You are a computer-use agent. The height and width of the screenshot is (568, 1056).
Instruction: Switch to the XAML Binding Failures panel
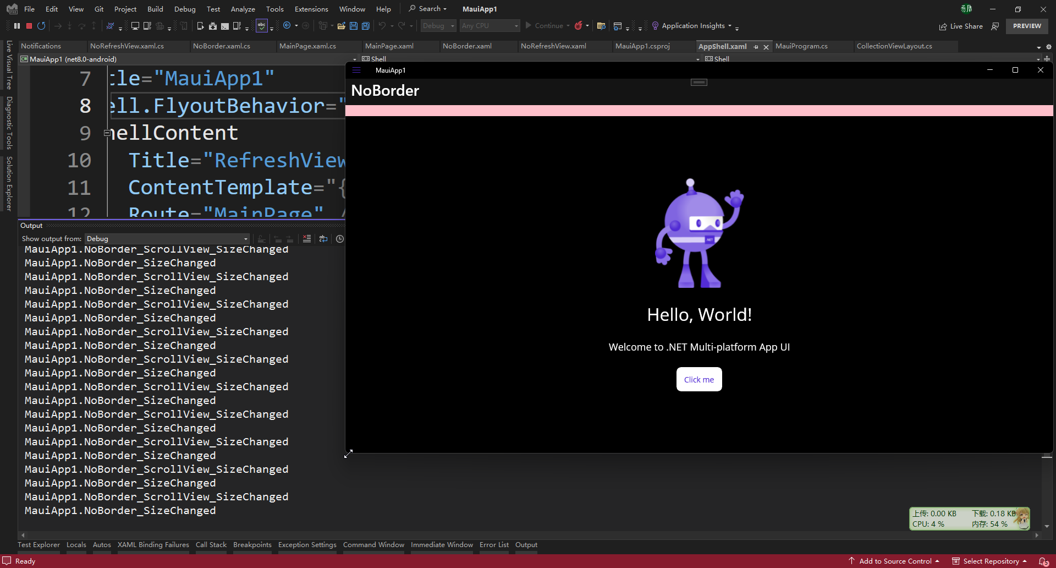pyautogui.click(x=153, y=545)
